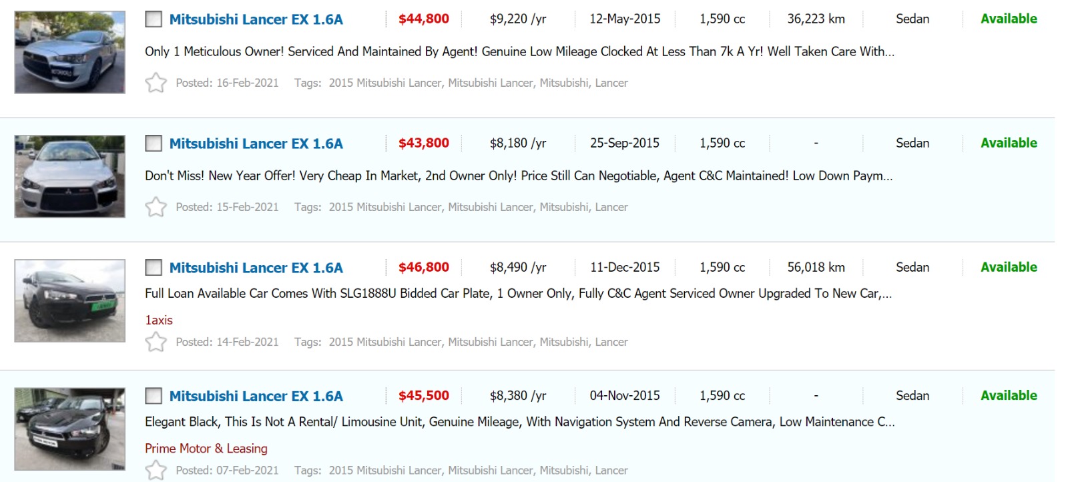View the black Lancer photo on 1axis listing
The image size is (1068, 482).
click(69, 300)
